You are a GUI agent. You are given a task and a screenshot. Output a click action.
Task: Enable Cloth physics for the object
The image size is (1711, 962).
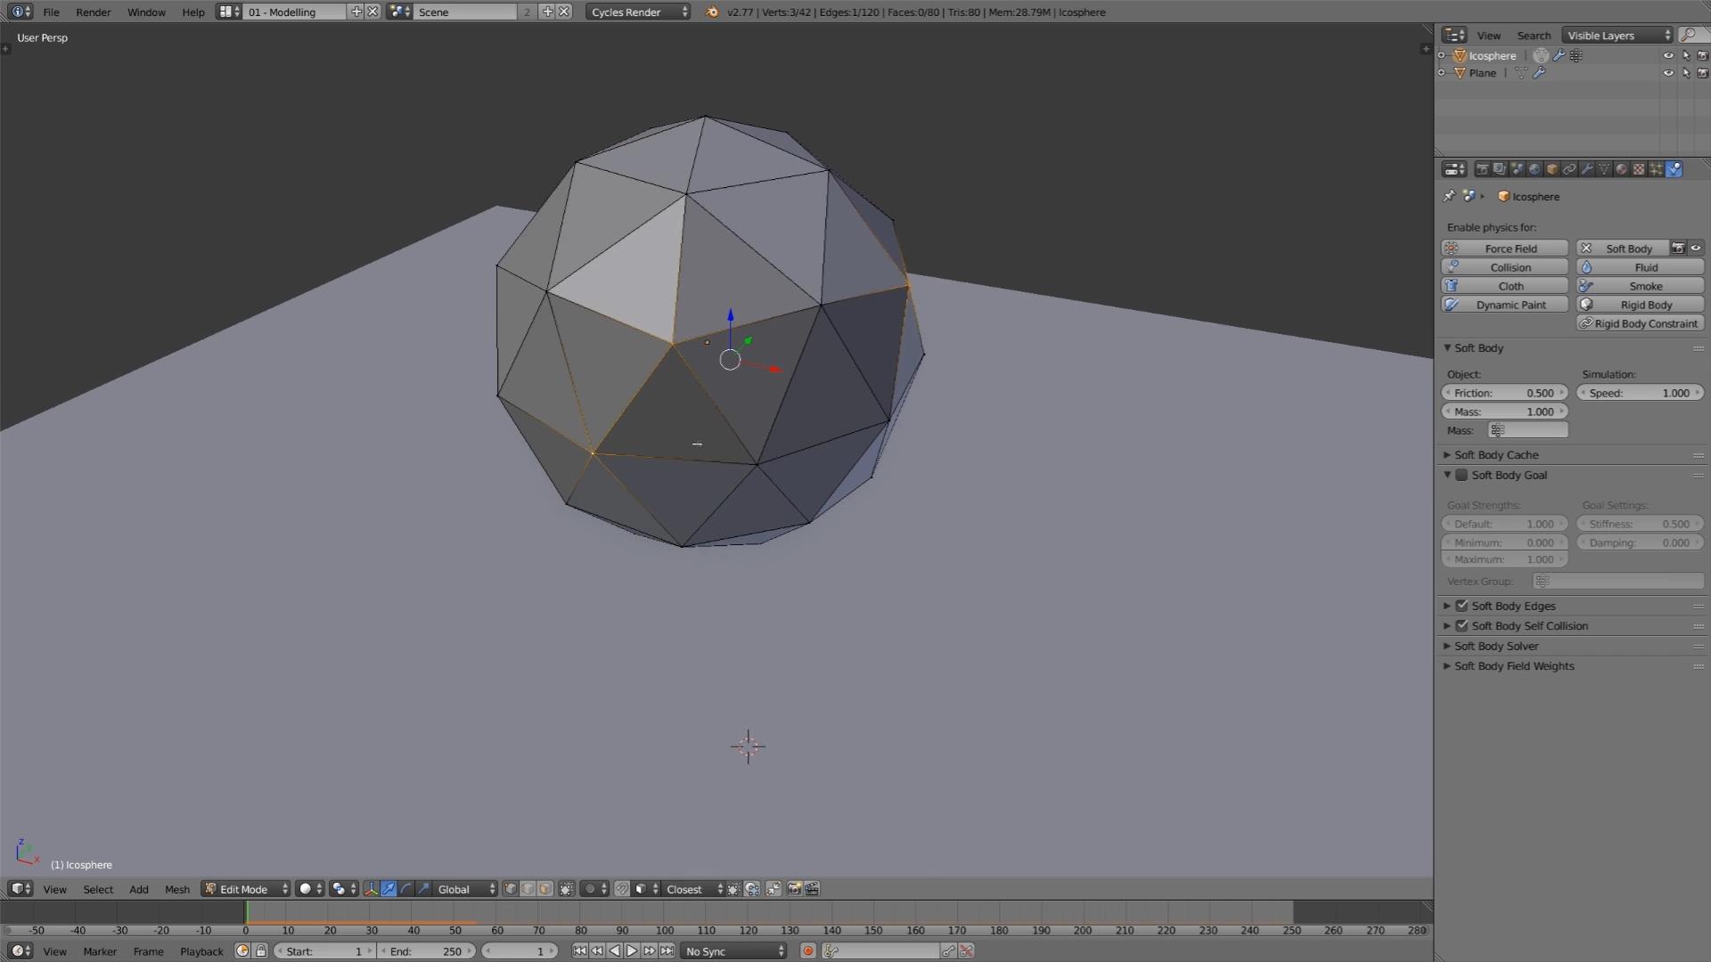click(x=1505, y=286)
